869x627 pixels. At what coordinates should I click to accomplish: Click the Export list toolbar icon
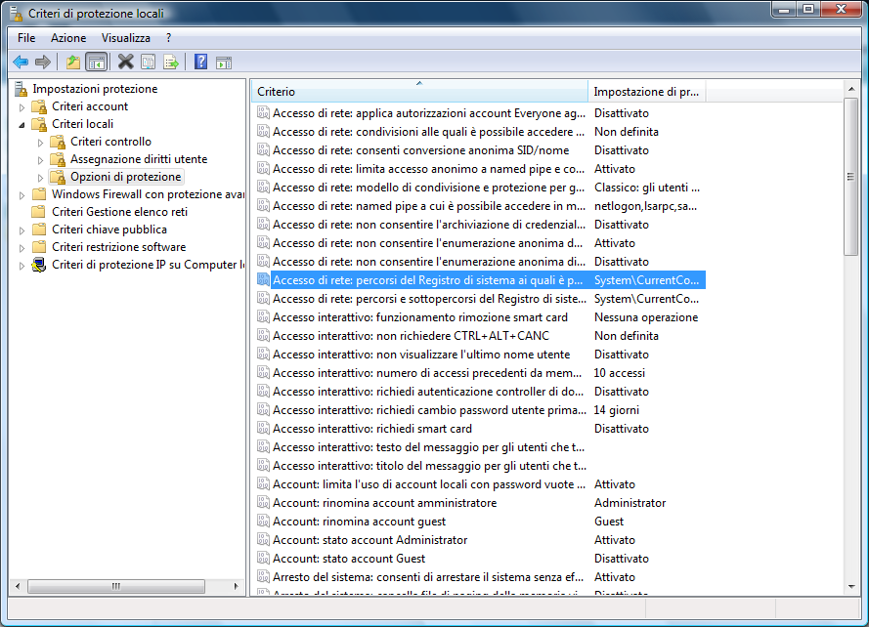(x=171, y=62)
